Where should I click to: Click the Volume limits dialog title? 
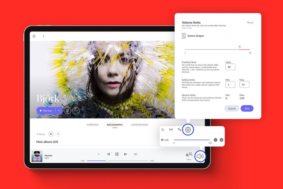click(191, 22)
